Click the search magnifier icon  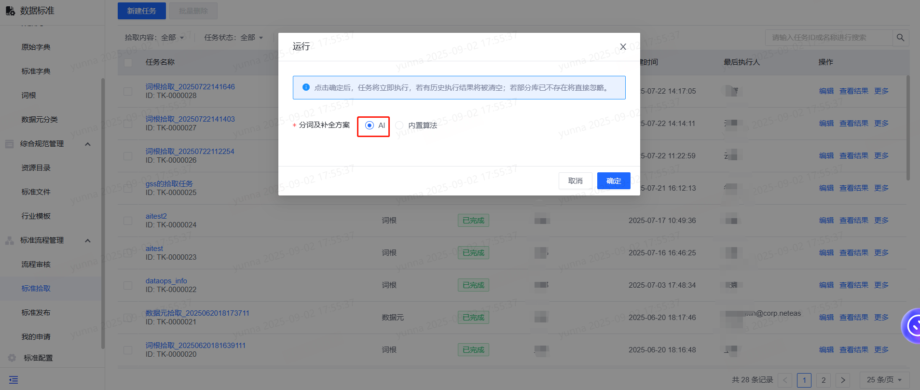[x=900, y=38]
